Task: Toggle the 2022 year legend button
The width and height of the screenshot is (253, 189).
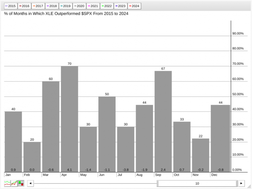Action: pyautogui.click(x=107, y=6)
